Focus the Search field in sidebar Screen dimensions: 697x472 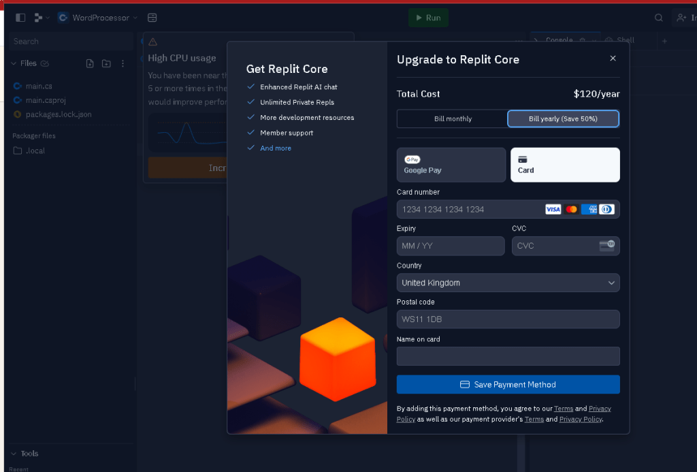point(71,42)
